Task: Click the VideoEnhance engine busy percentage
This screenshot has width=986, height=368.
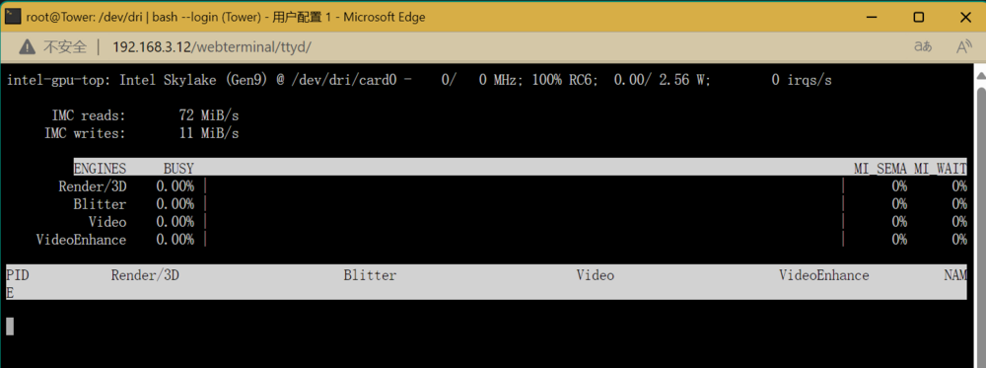Action: click(x=175, y=240)
